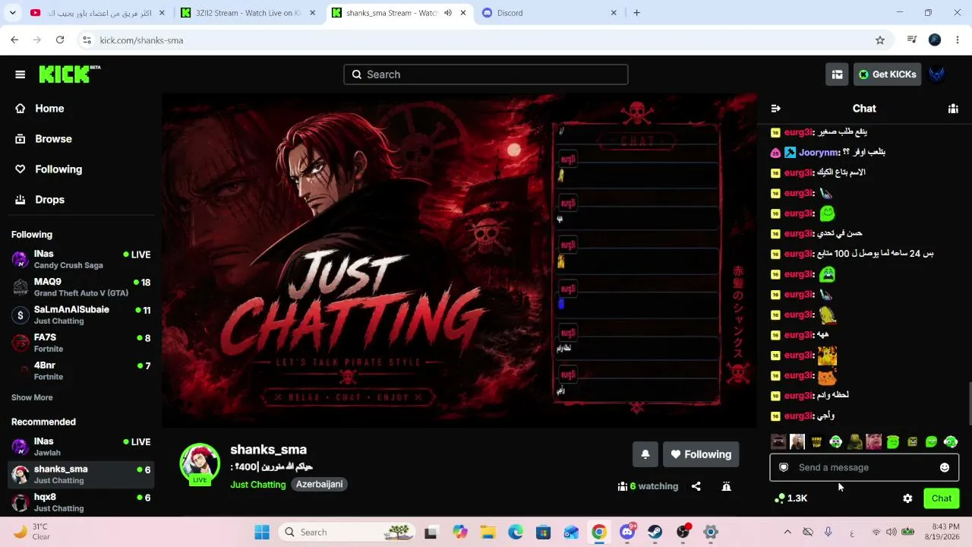Switch to the Discord browser tab
The height and width of the screenshot is (547, 972).
click(550, 13)
